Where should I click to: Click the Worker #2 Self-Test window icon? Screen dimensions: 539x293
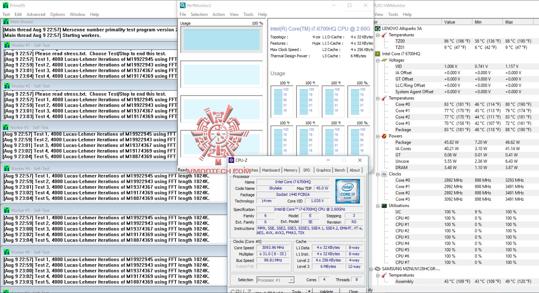pyautogui.click(x=7, y=86)
